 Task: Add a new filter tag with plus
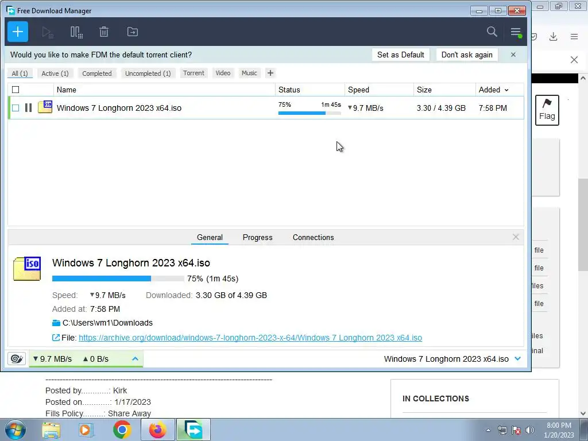(x=270, y=73)
